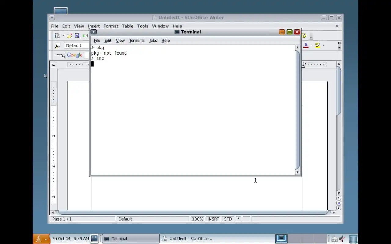The width and height of the screenshot is (391, 244).
Task: Click the panel clock Fri Oct 14, 5:49 AM
Action: click(x=71, y=239)
